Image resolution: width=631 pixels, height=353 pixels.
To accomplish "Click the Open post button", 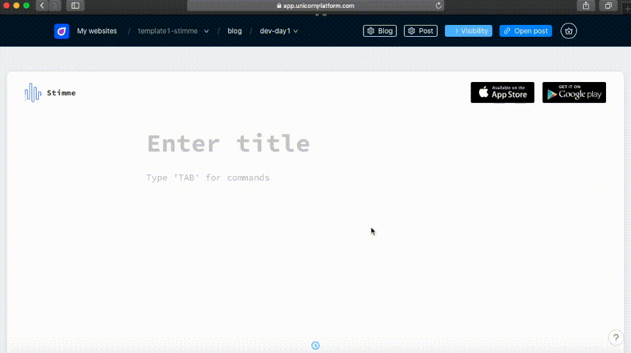I will coord(526,31).
